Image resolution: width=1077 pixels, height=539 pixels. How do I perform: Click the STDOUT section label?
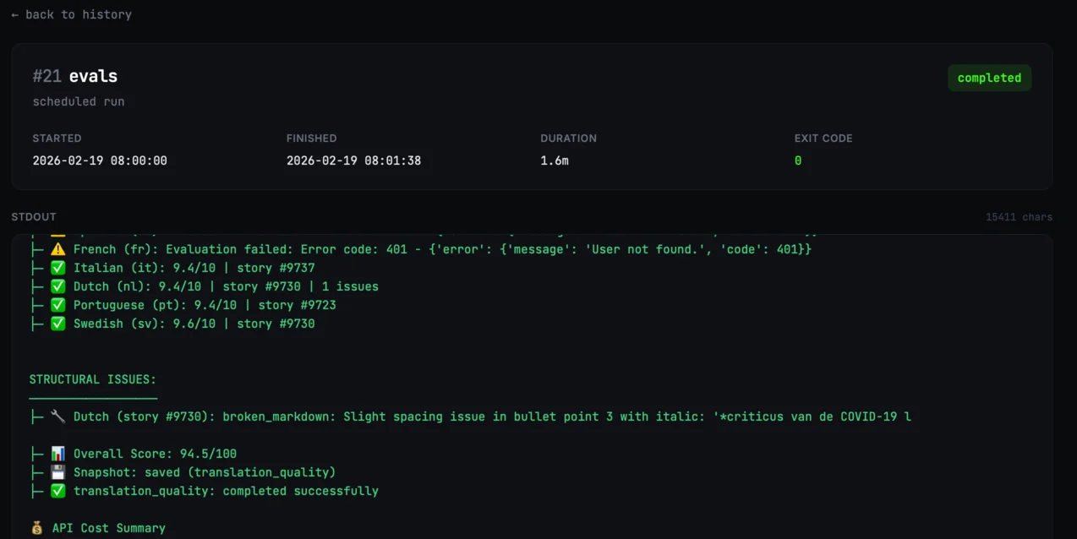[x=34, y=217]
